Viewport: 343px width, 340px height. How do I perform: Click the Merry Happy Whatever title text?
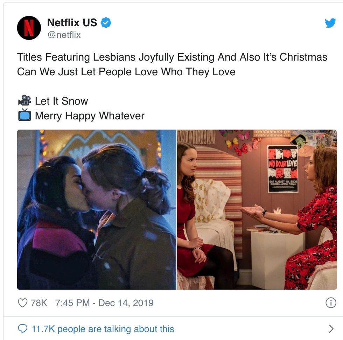[x=90, y=116]
